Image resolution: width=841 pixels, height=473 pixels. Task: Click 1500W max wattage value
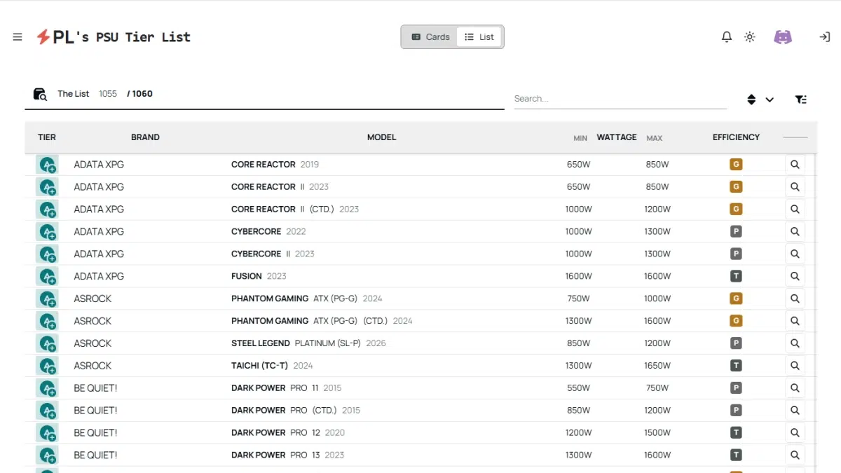pos(657,433)
